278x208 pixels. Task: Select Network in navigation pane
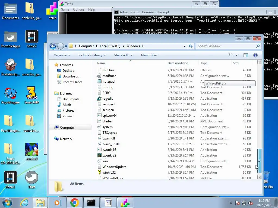click(x=63, y=139)
